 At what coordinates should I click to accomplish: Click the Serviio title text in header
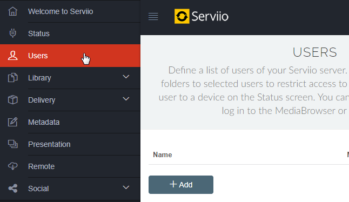pos(210,16)
